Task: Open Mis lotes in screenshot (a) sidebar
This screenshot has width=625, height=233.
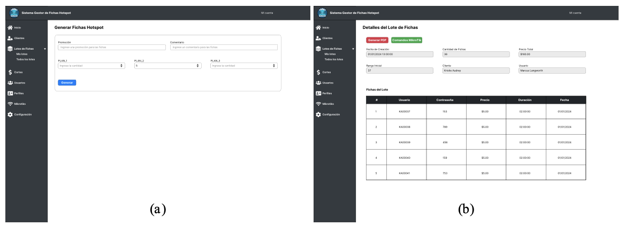Action: coord(22,54)
